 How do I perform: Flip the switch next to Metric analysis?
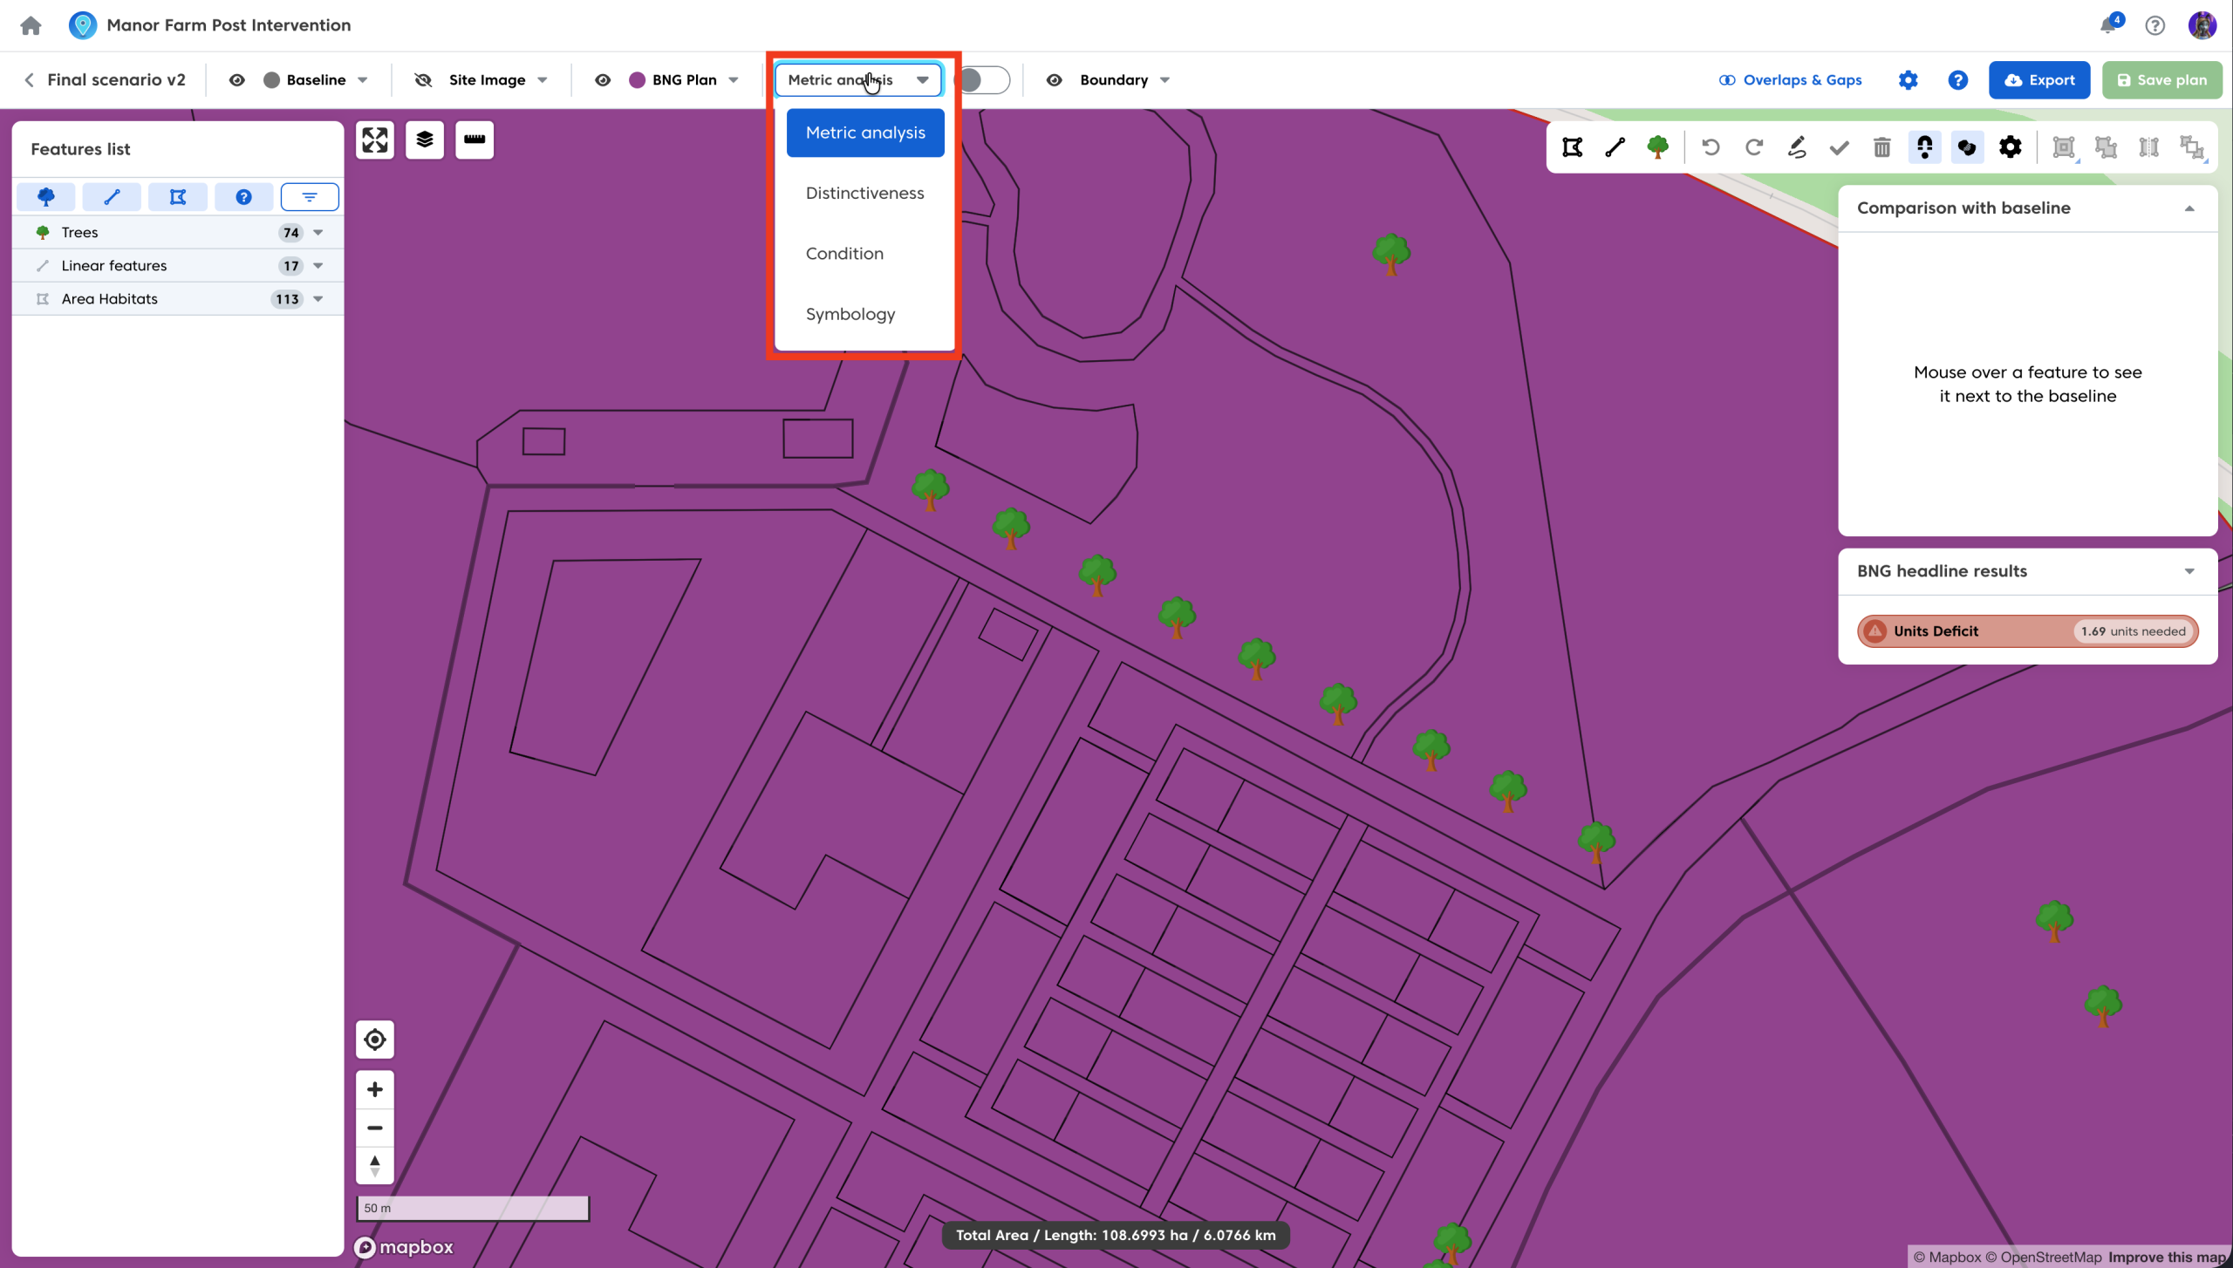coord(982,80)
